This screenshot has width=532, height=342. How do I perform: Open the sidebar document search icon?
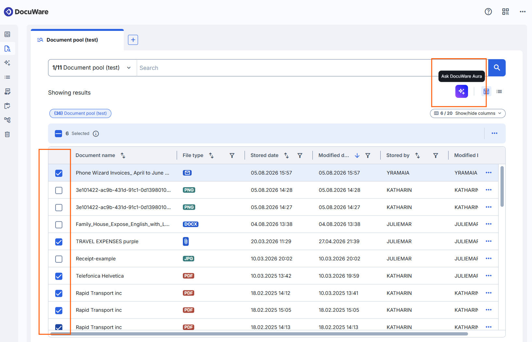(7, 48)
